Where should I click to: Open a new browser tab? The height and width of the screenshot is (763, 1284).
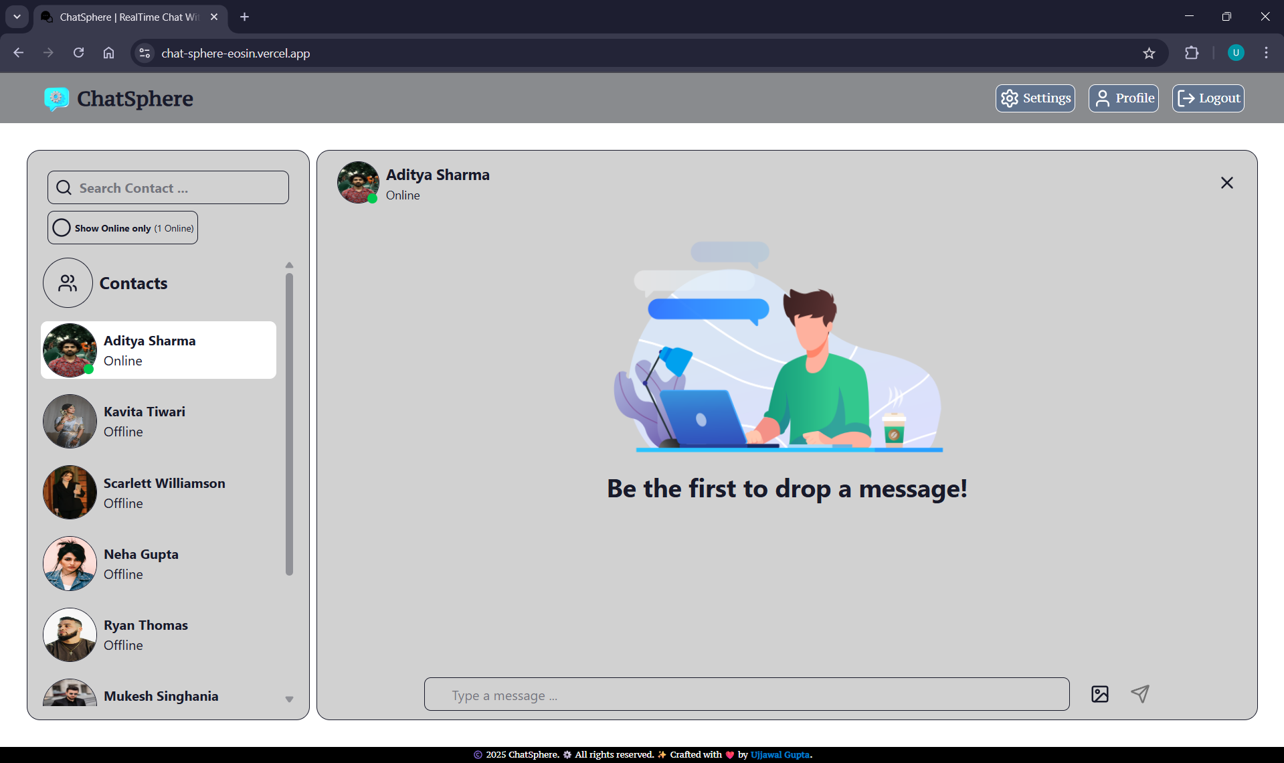244,17
